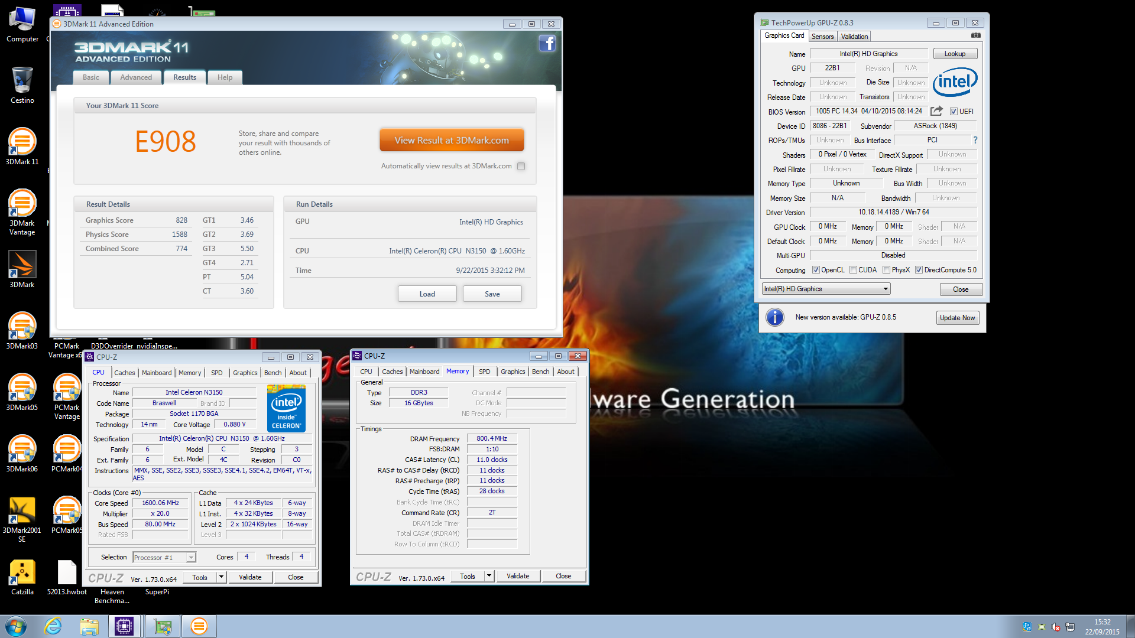1135x638 pixels.
Task: Click the Windows Start button
Action: pos(16,626)
